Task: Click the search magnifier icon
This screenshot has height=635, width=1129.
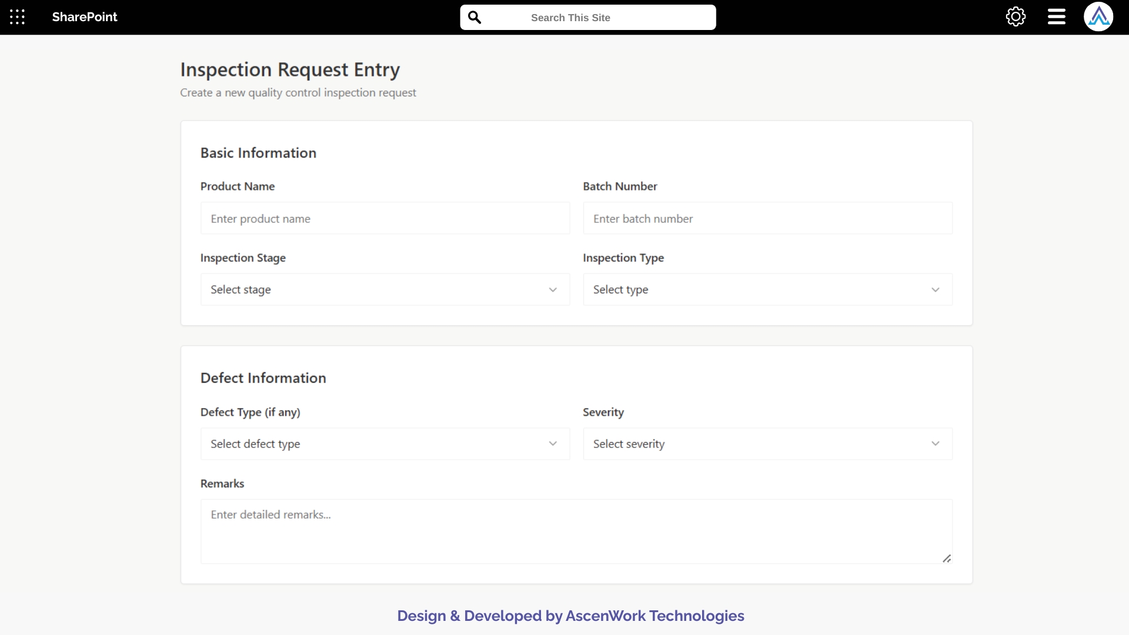Action: pyautogui.click(x=475, y=17)
